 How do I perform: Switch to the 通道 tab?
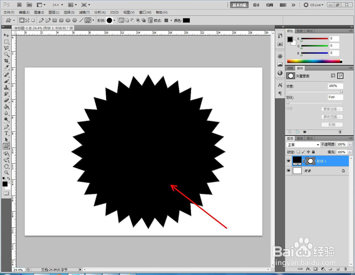pos(300,138)
